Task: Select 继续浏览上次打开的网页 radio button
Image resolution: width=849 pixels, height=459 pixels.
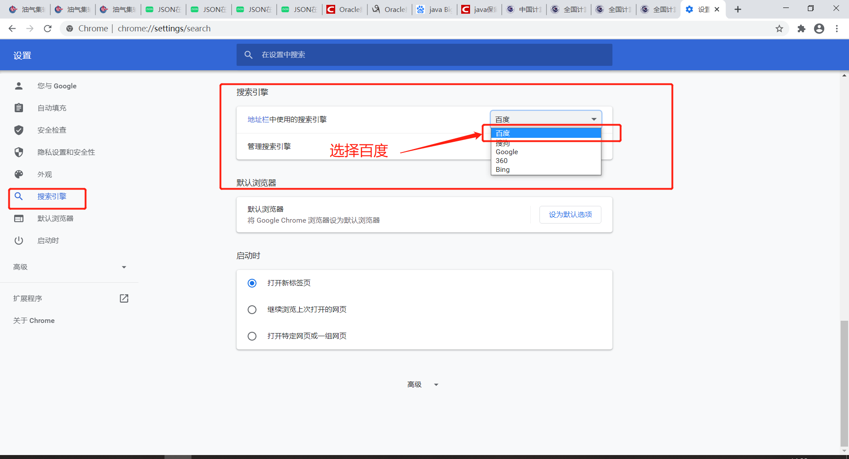Action: coord(252,310)
